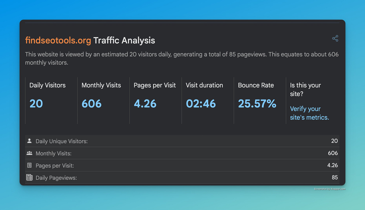
Task: Click the Monthly Visits card label
Action: (x=101, y=85)
